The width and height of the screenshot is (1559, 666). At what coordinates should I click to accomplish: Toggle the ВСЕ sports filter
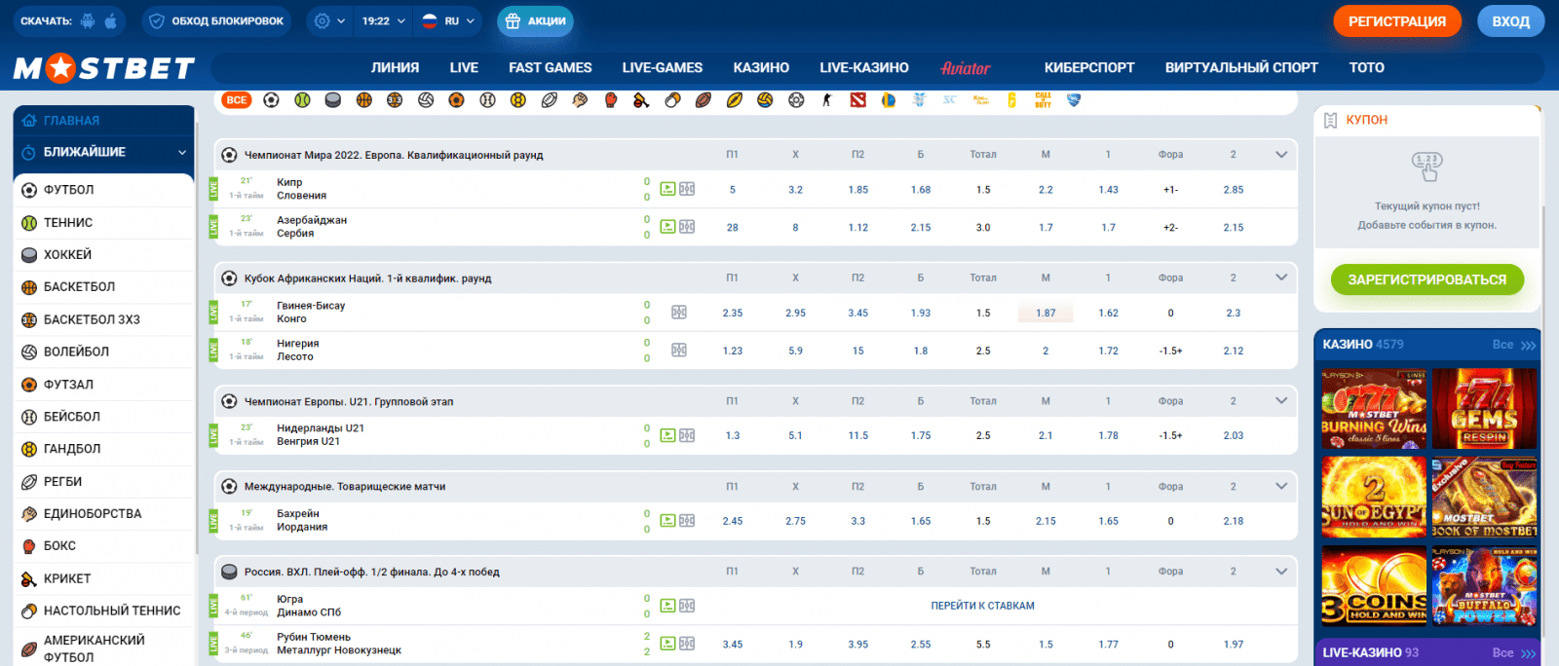(237, 99)
